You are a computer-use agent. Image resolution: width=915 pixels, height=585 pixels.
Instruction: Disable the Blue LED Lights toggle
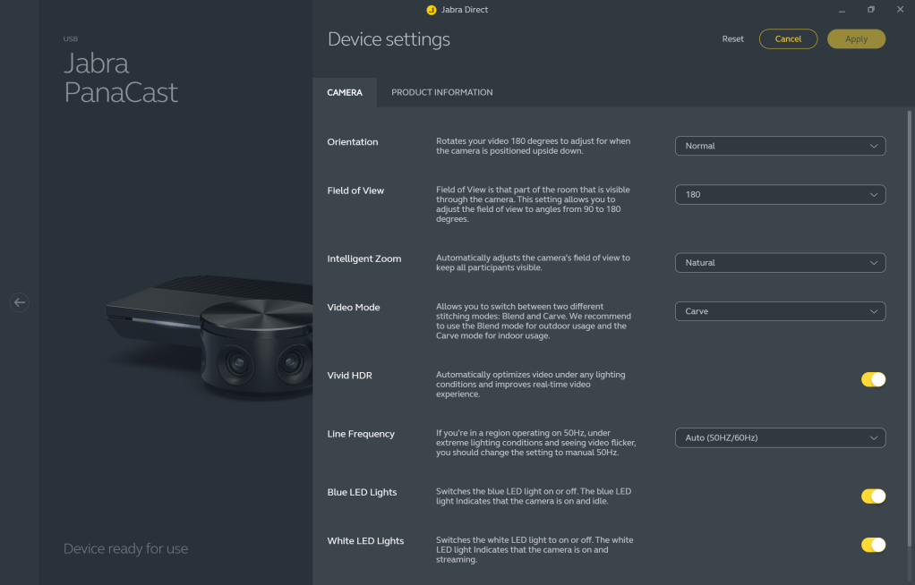click(873, 496)
